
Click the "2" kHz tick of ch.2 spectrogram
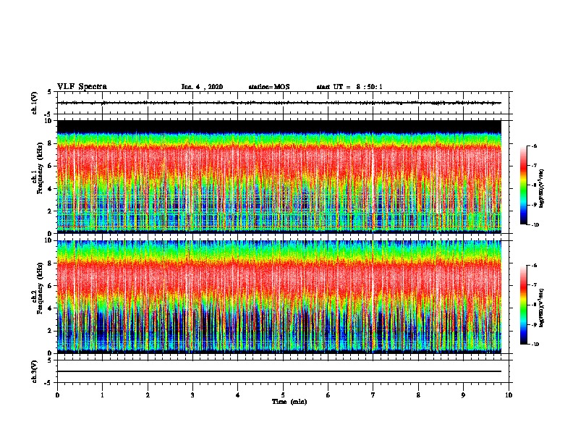[x=50, y=331]
